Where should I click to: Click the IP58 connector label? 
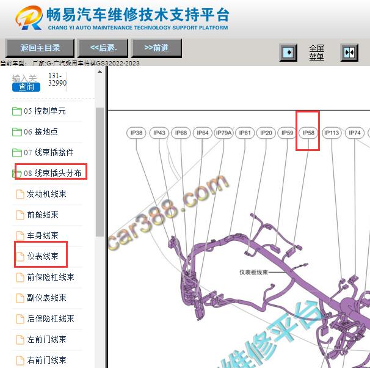pos(308,133)
